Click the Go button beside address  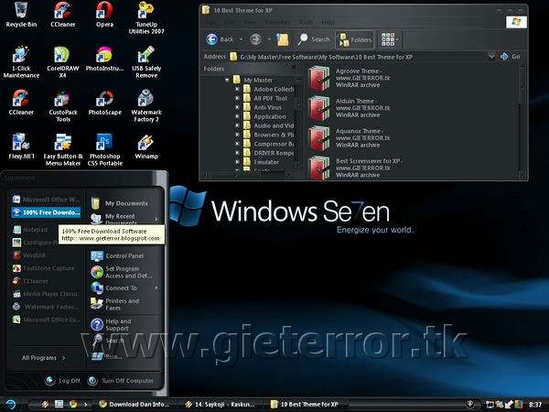pos(511,57)
